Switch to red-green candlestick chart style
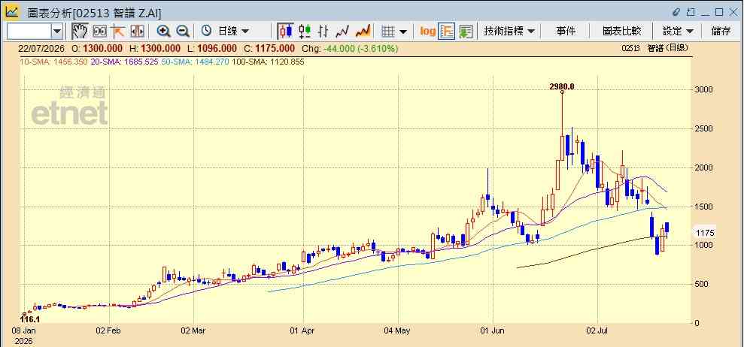This screenshot has width=744, height=347. (x=305, y=32)
